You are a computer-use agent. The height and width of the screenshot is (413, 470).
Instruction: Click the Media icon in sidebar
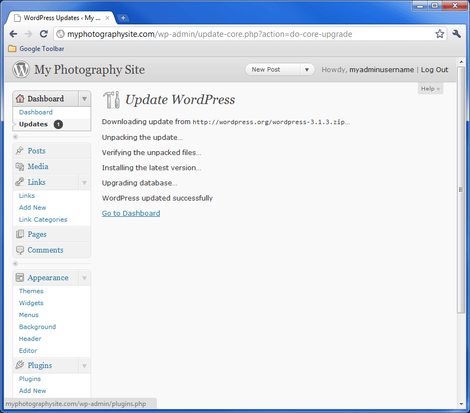[x=20, y=166]
